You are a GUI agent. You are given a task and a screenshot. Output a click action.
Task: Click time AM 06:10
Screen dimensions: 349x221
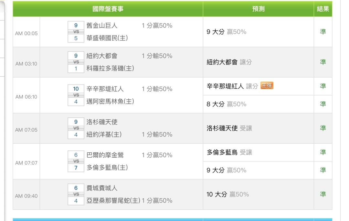click(x=26, y=97)
